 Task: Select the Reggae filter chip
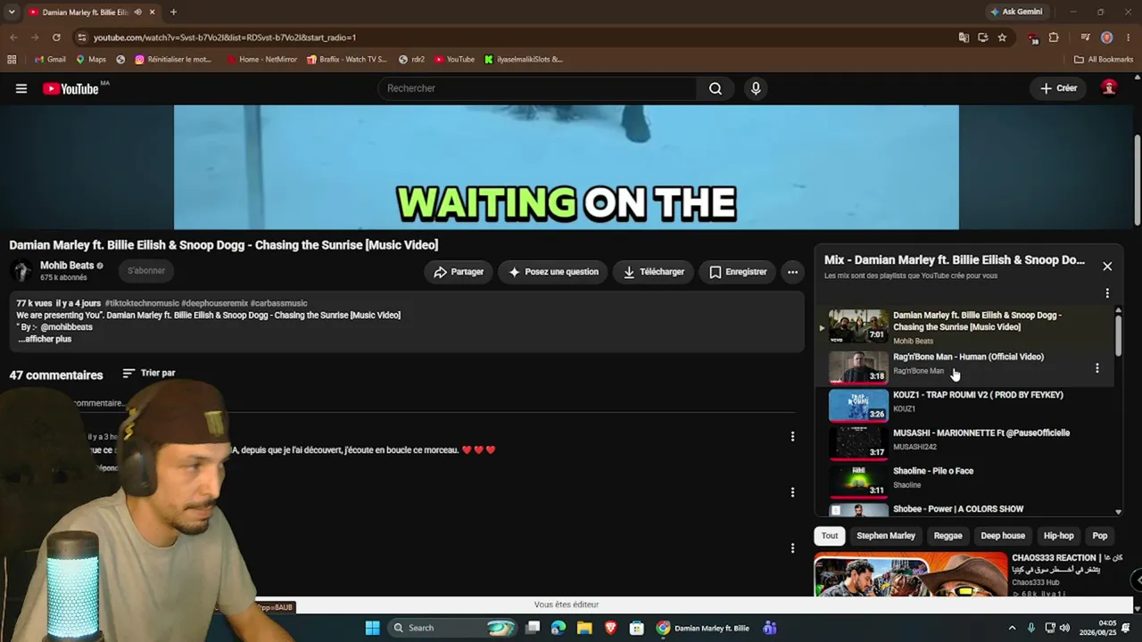948,536
